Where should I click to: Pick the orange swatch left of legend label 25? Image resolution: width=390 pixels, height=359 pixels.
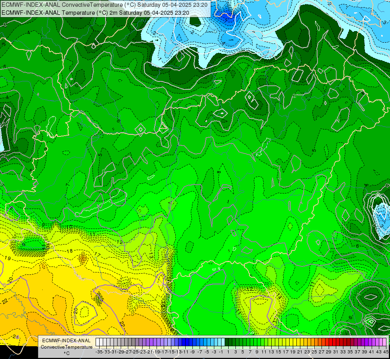click(x=313, y=342)
